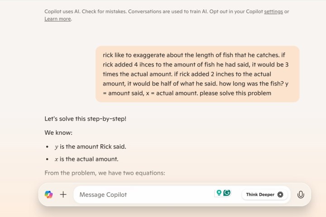Click the teal lightbulb extension icon
The width and height of the screenshot is (326, 217).
219,193
